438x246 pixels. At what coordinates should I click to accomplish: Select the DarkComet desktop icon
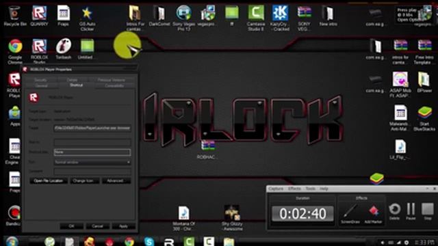[159, 16]
